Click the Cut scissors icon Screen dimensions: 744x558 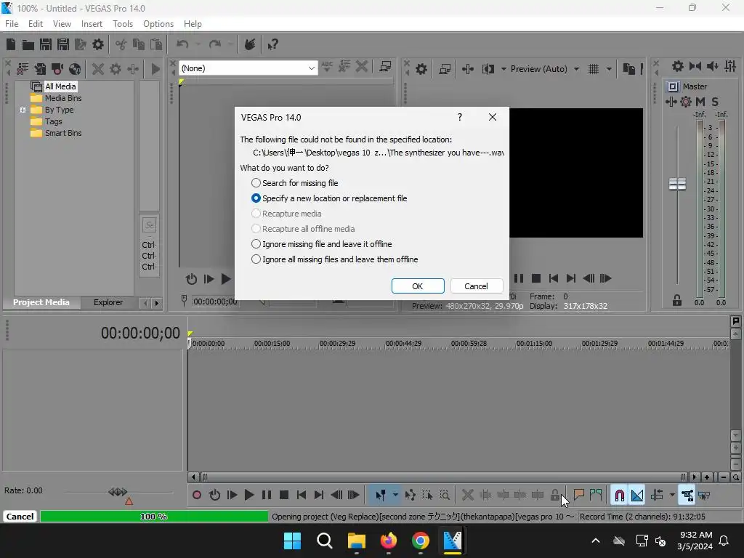coord(121,44)
